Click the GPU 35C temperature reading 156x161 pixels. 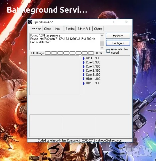tap(93, 58)
